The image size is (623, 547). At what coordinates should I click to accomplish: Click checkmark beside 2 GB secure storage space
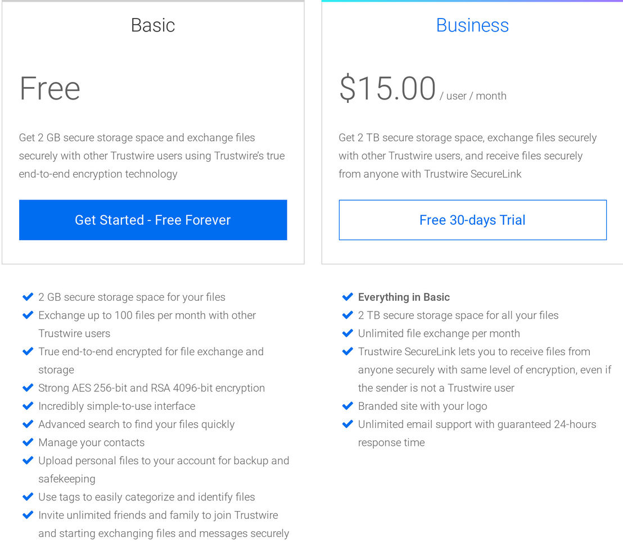[28, 297]
